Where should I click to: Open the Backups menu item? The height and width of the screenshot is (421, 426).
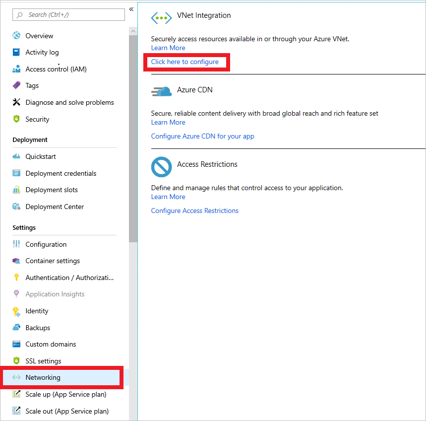click(x=38, y=328)
